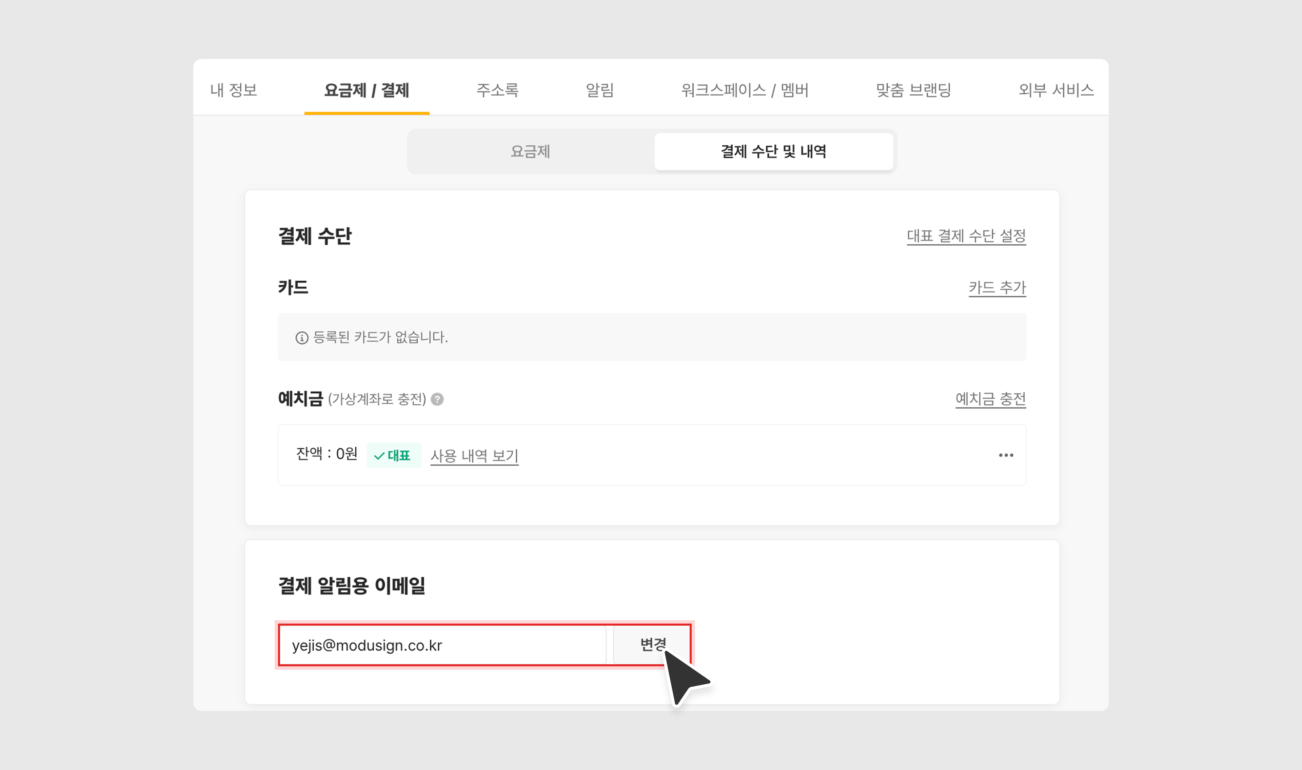Viewport: 1302px width, 770px height.
Task: Go to the 알림 tab
Action: tap(599, 90)
